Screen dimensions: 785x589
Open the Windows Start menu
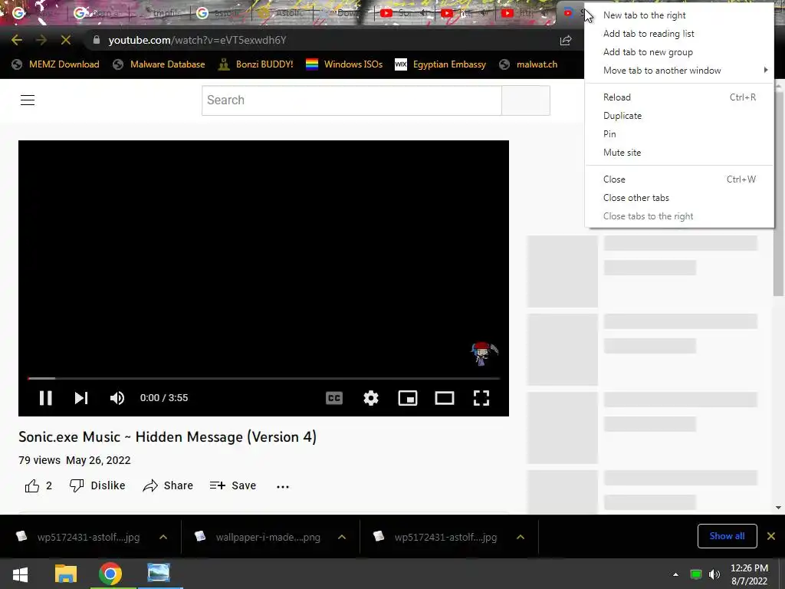21,574
